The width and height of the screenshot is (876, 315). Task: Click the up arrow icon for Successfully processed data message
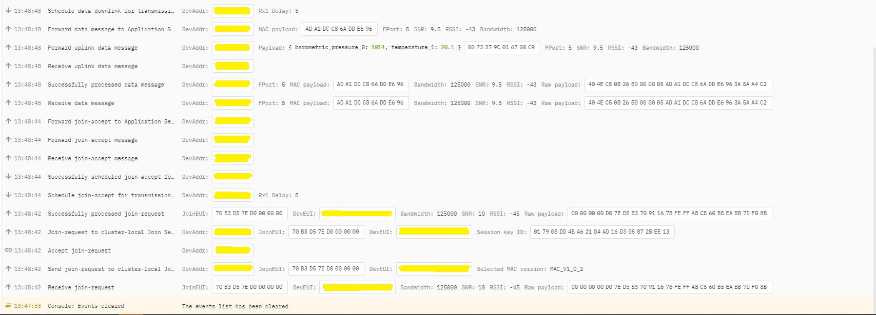point(8,85)
